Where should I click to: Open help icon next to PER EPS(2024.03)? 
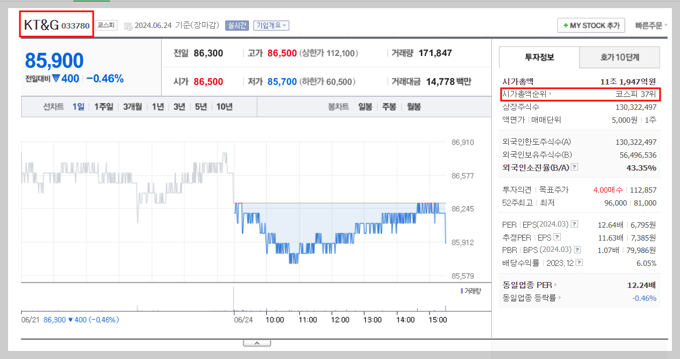[574, 224]
